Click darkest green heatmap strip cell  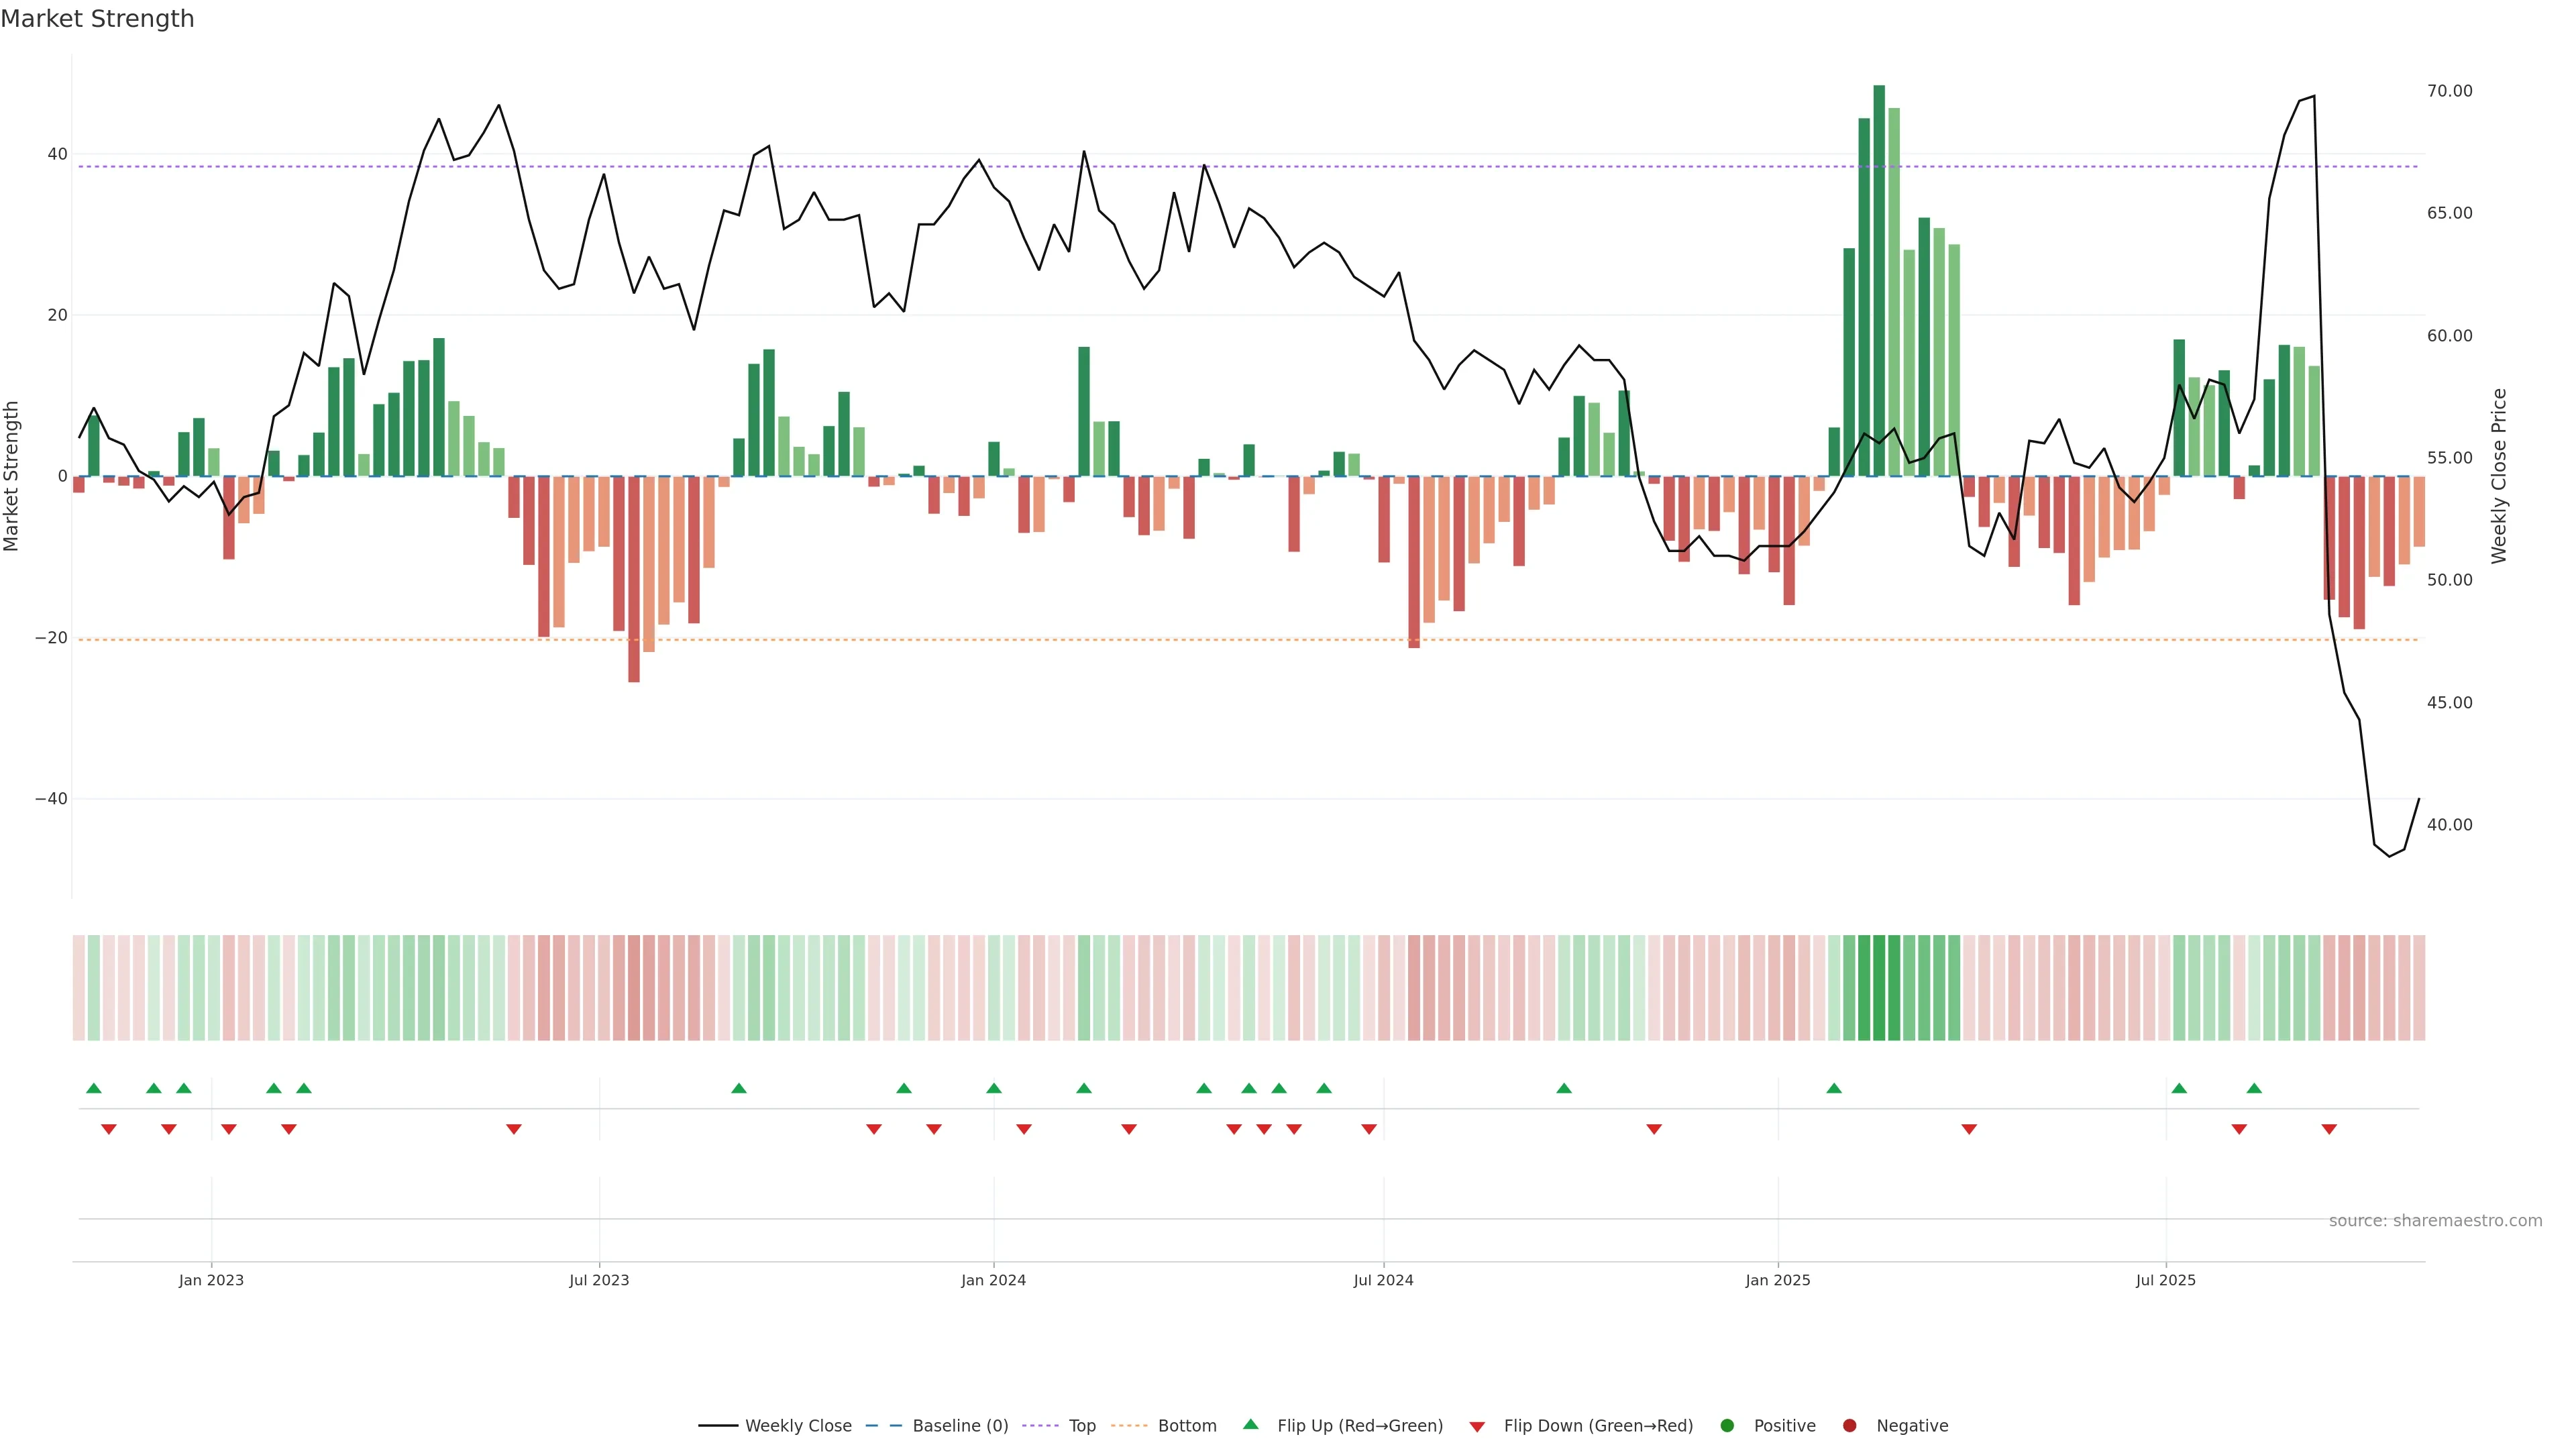coord(1879,988)
